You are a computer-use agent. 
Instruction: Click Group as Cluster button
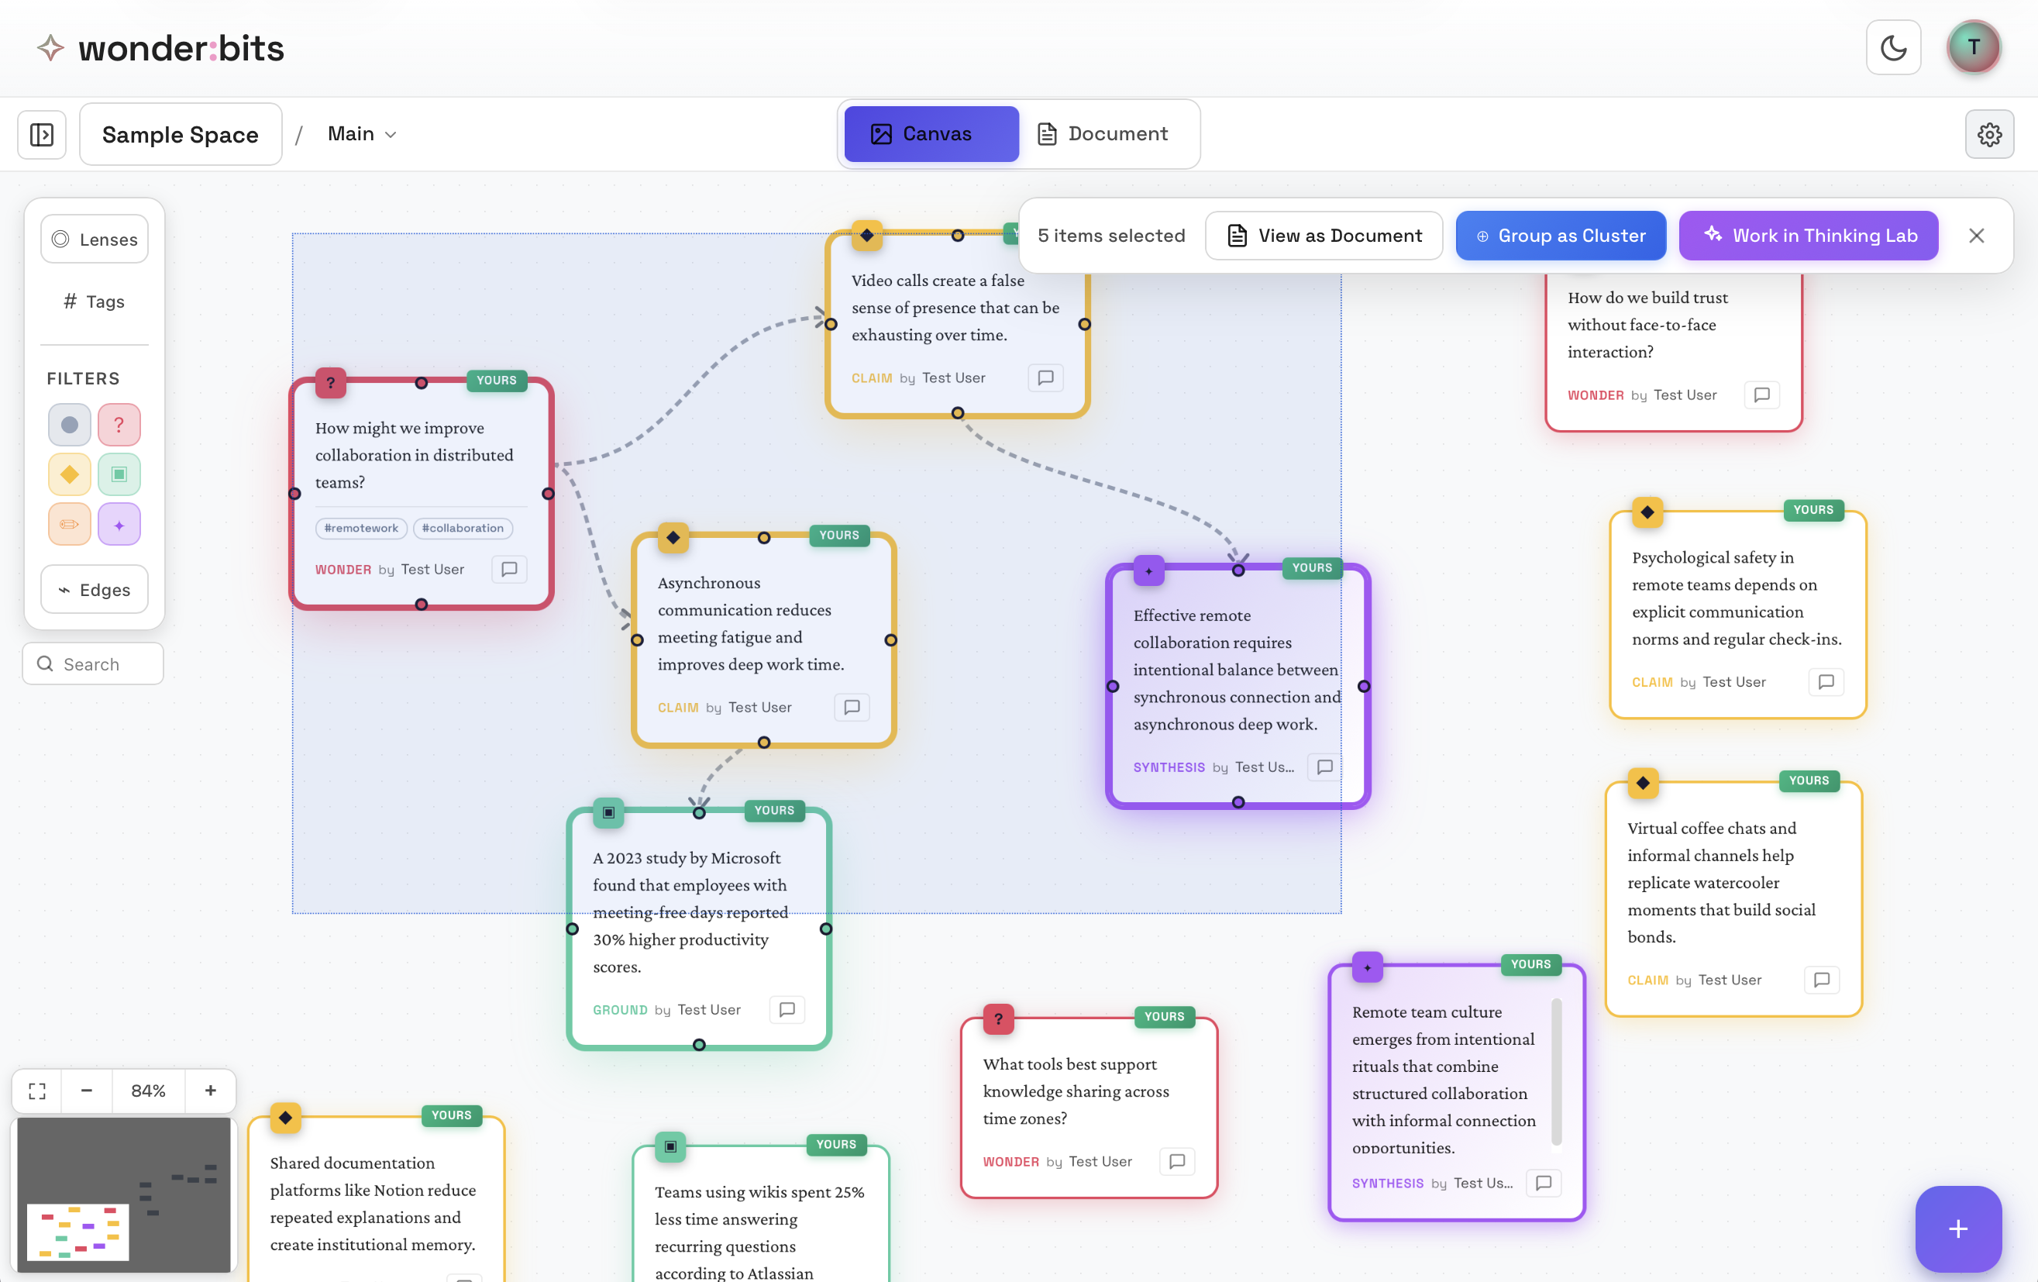pos(1560,236)
